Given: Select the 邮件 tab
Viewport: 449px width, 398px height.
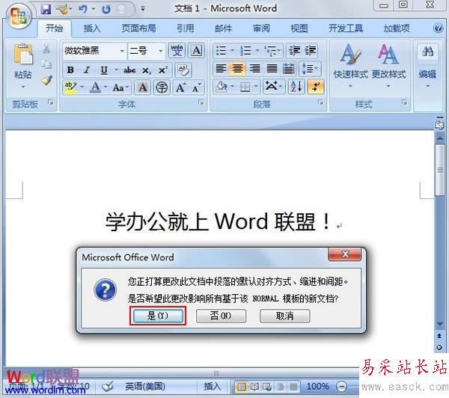Looking at the screenshot, I should click(223, 28).
